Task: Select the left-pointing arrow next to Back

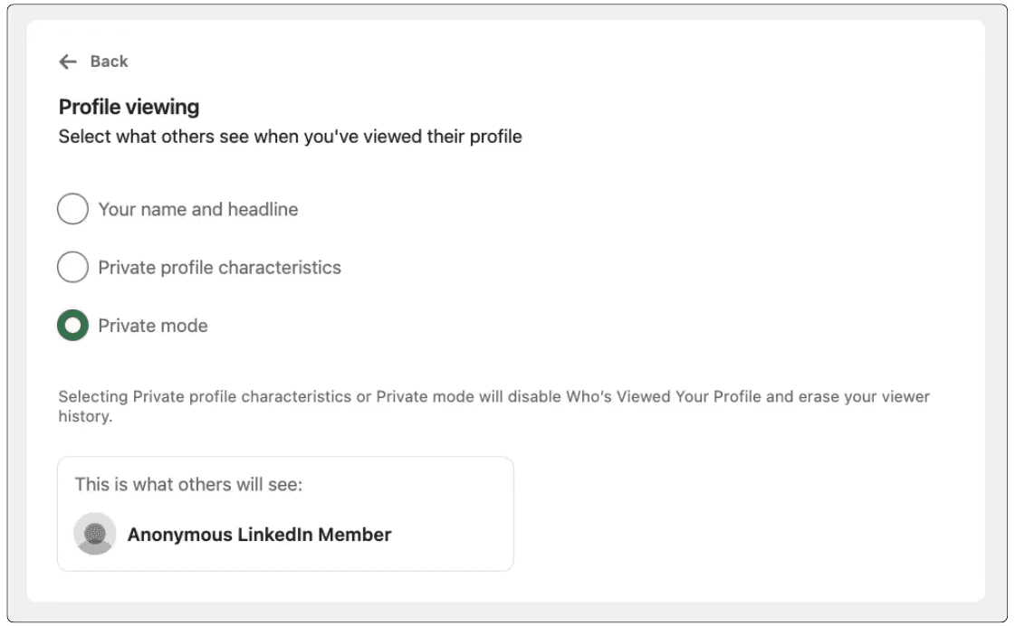Action: (x=65, y=62)
